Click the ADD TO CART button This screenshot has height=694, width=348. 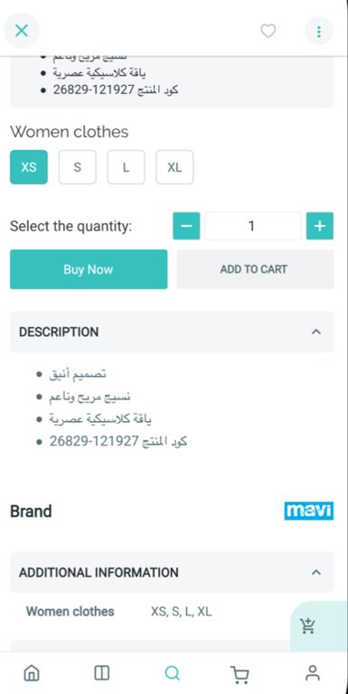pos(255,269)
